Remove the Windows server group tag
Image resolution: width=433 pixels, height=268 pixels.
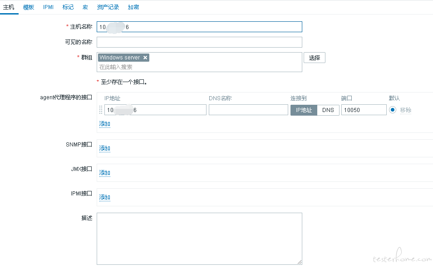[145, 58]
